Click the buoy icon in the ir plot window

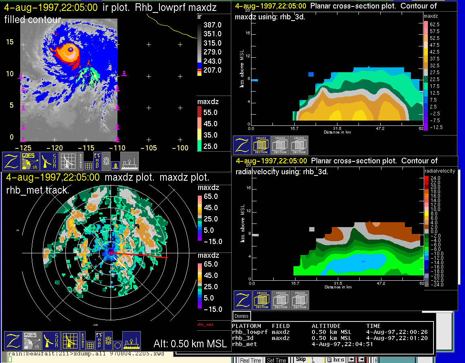tap(115, 166)
